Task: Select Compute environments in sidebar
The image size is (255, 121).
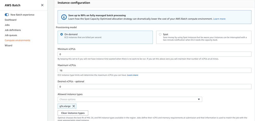Action: pos(17,40)
